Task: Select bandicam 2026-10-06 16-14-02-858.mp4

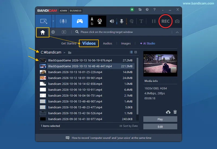Action: [87, 84]
